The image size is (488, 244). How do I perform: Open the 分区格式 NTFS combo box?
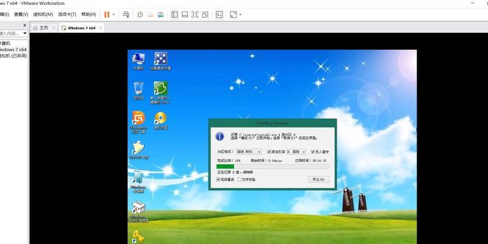click(249, 151)
